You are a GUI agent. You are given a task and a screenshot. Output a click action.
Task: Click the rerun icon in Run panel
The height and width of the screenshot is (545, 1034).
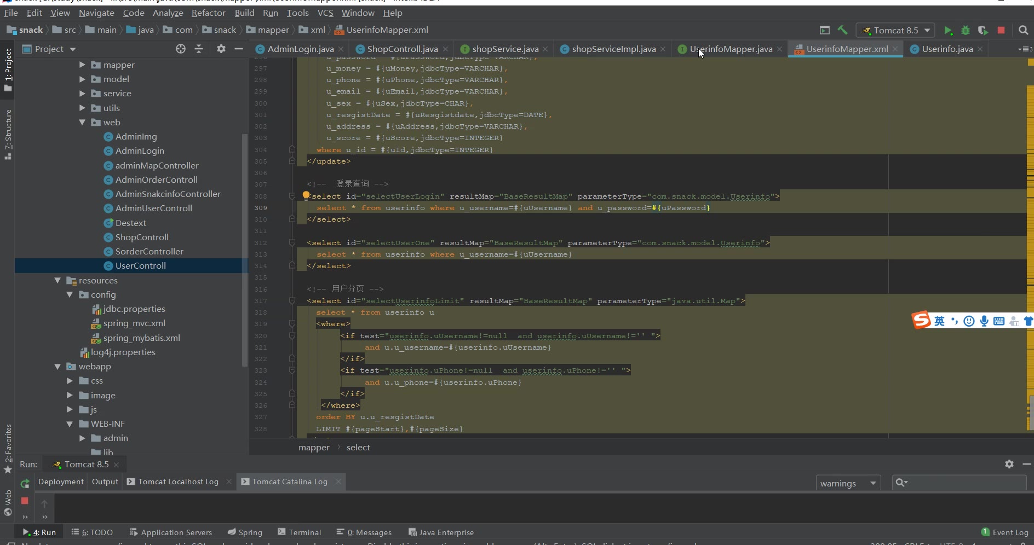pyautogui.click(x=25, y=483)
